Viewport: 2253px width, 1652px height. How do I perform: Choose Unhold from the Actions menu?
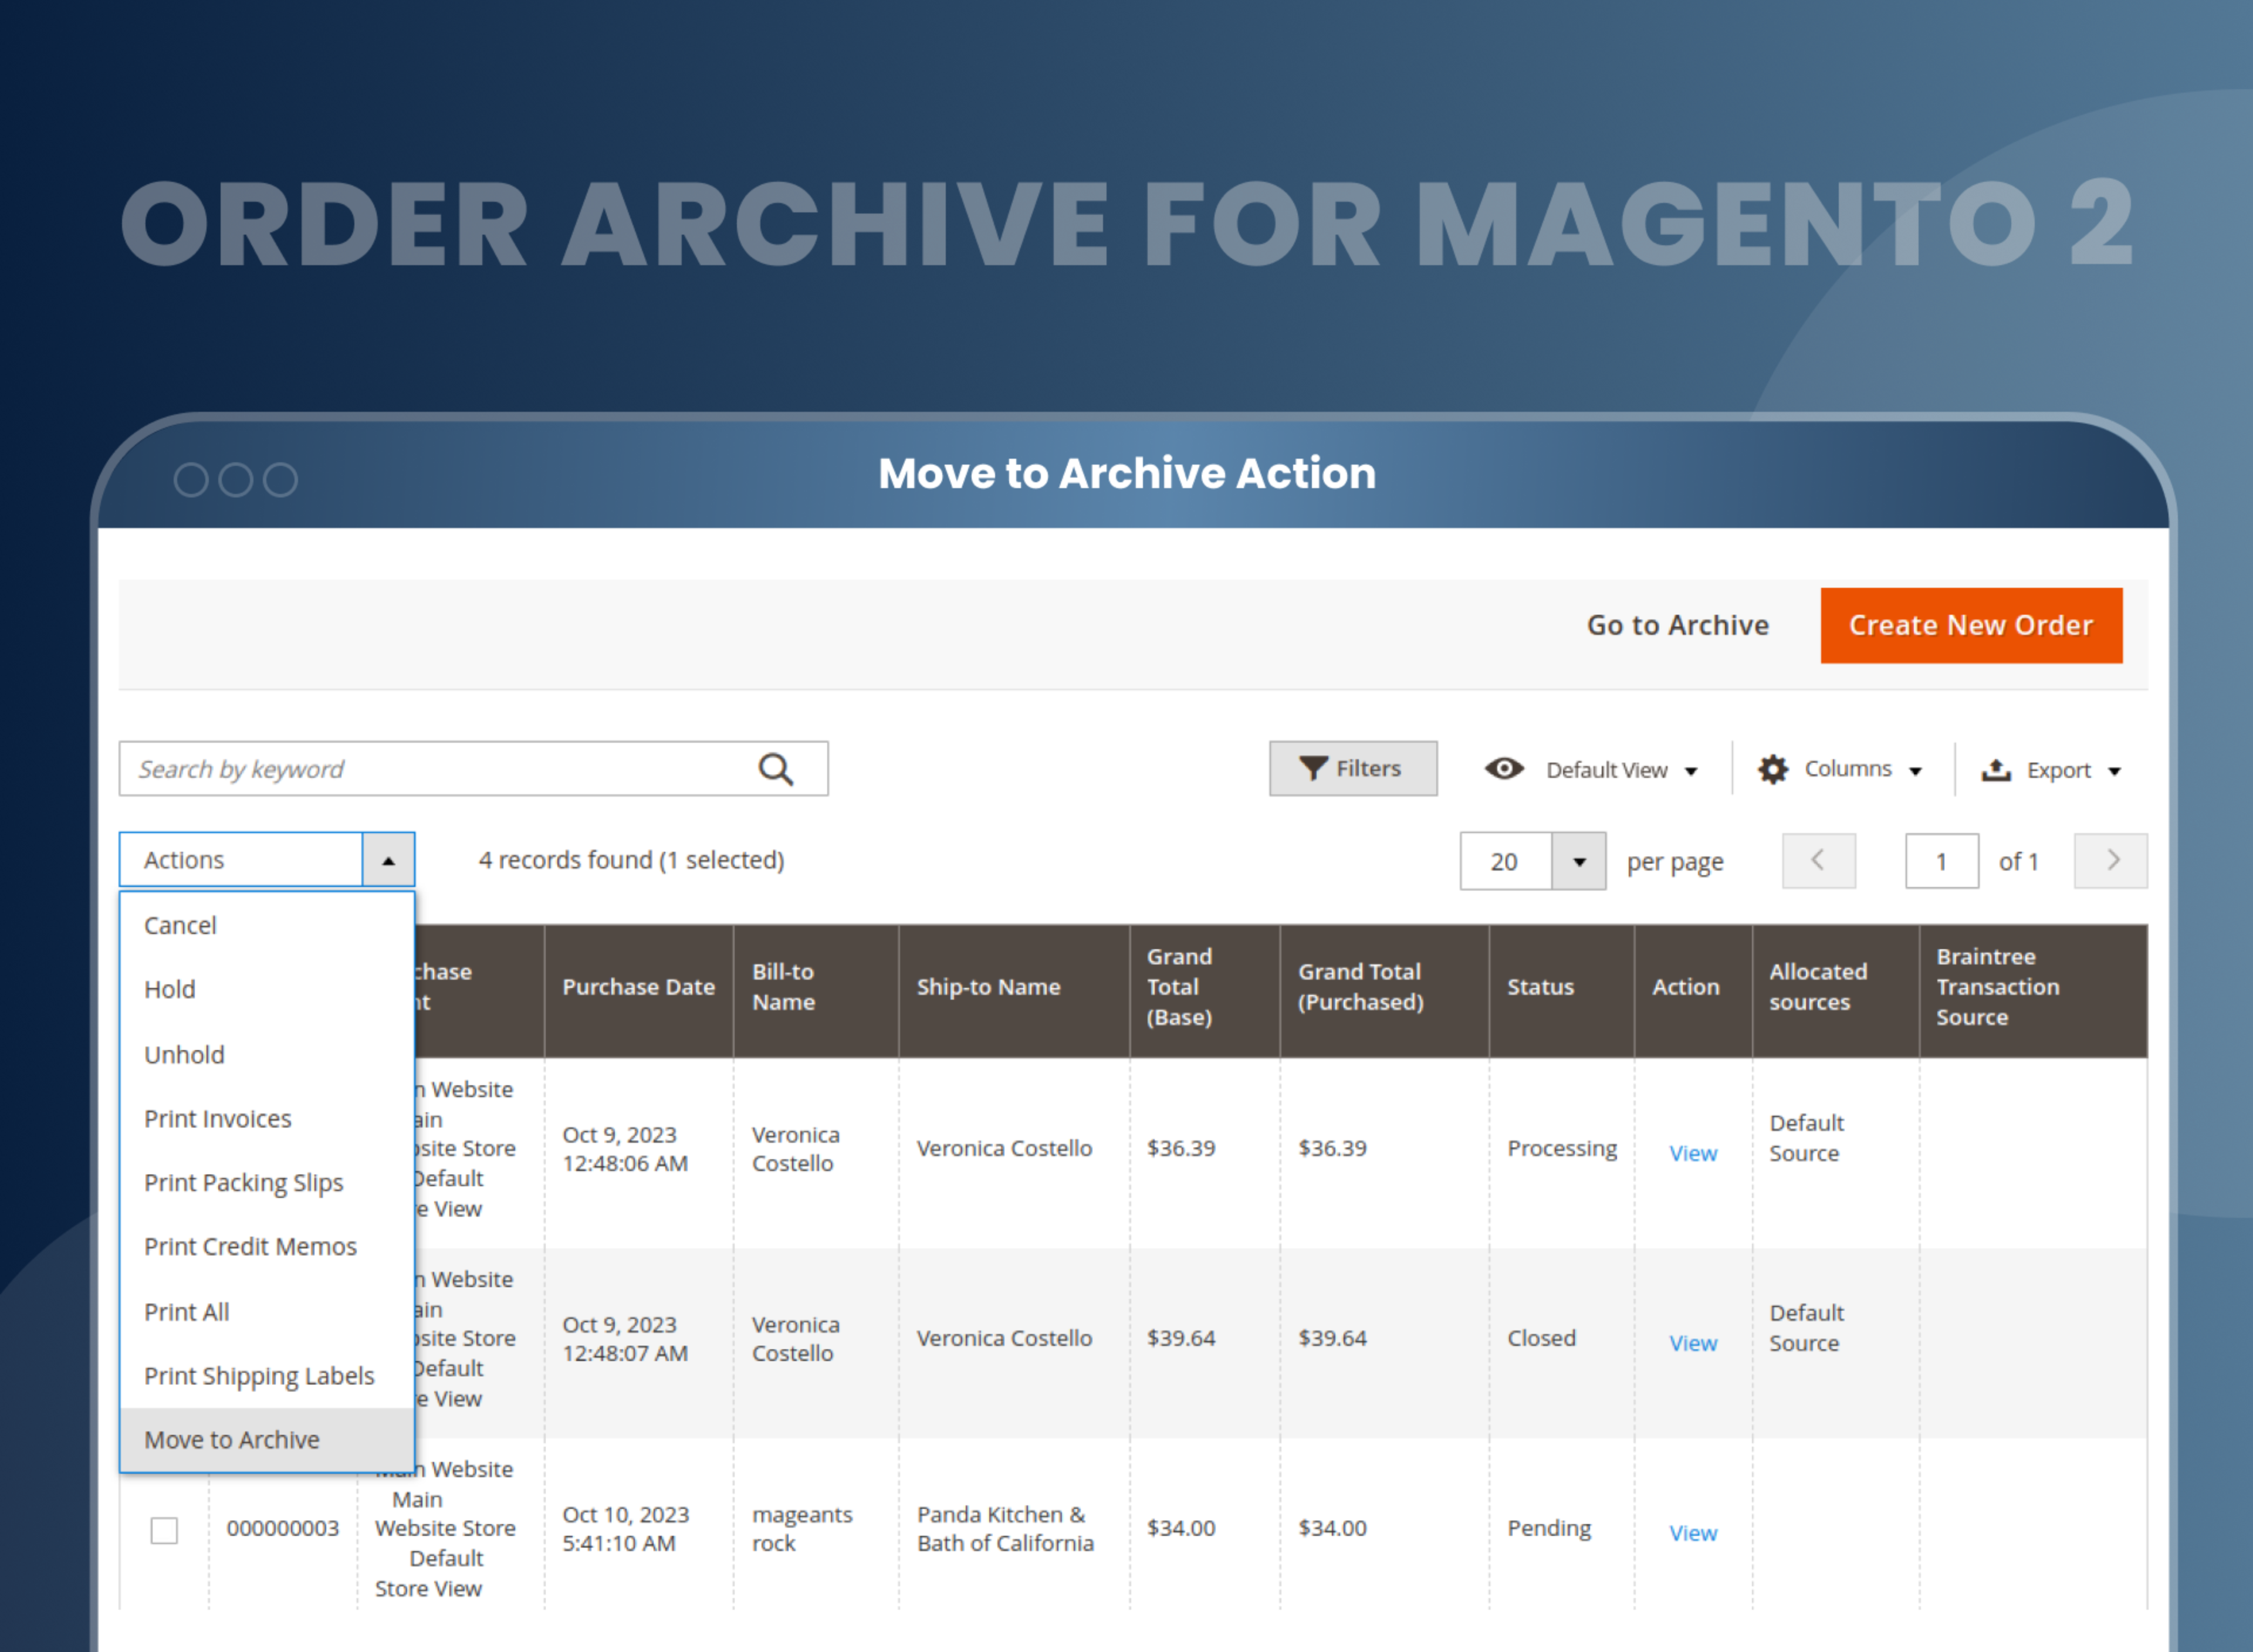tap(267, 1054)
